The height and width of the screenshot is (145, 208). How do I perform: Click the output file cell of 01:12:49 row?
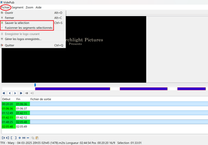tap(119, 113)
